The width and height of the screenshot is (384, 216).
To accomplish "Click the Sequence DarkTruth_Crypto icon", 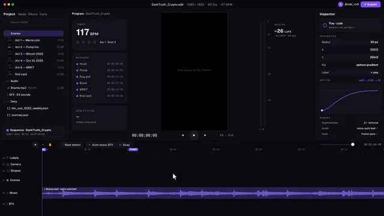I will point(8,130).
